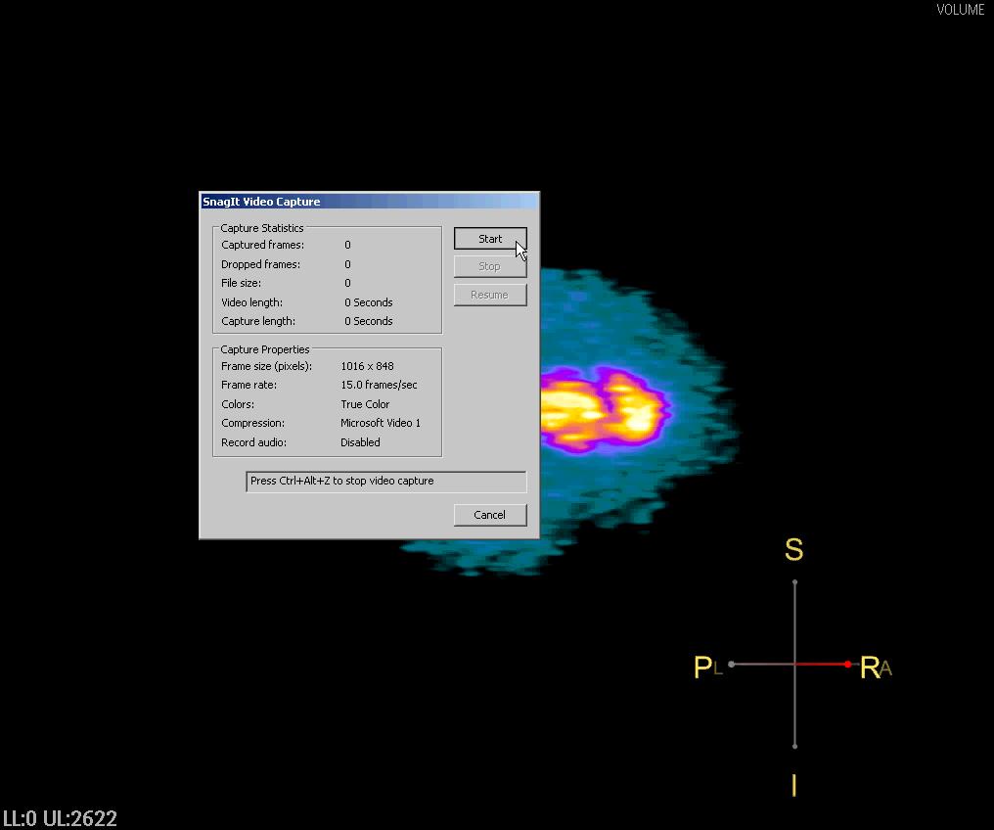994x830 pixels.
Task: Click the 'Press Ctrl+Alt+Z to stop video capture' field
Action: [x=385, y=482]
